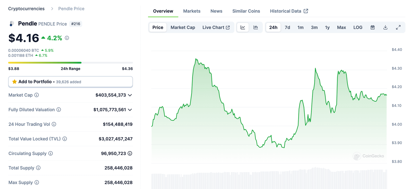The image size is (416, 189).
Task: Click the star icon in Add to Portfolio
Action: (14, 82)
